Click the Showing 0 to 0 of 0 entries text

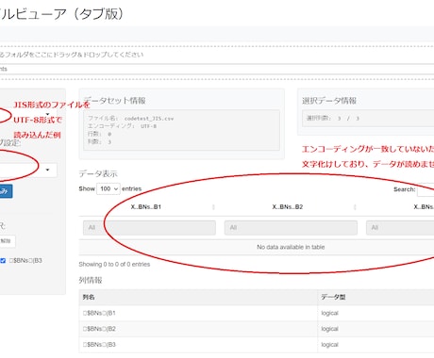[114, 265]
